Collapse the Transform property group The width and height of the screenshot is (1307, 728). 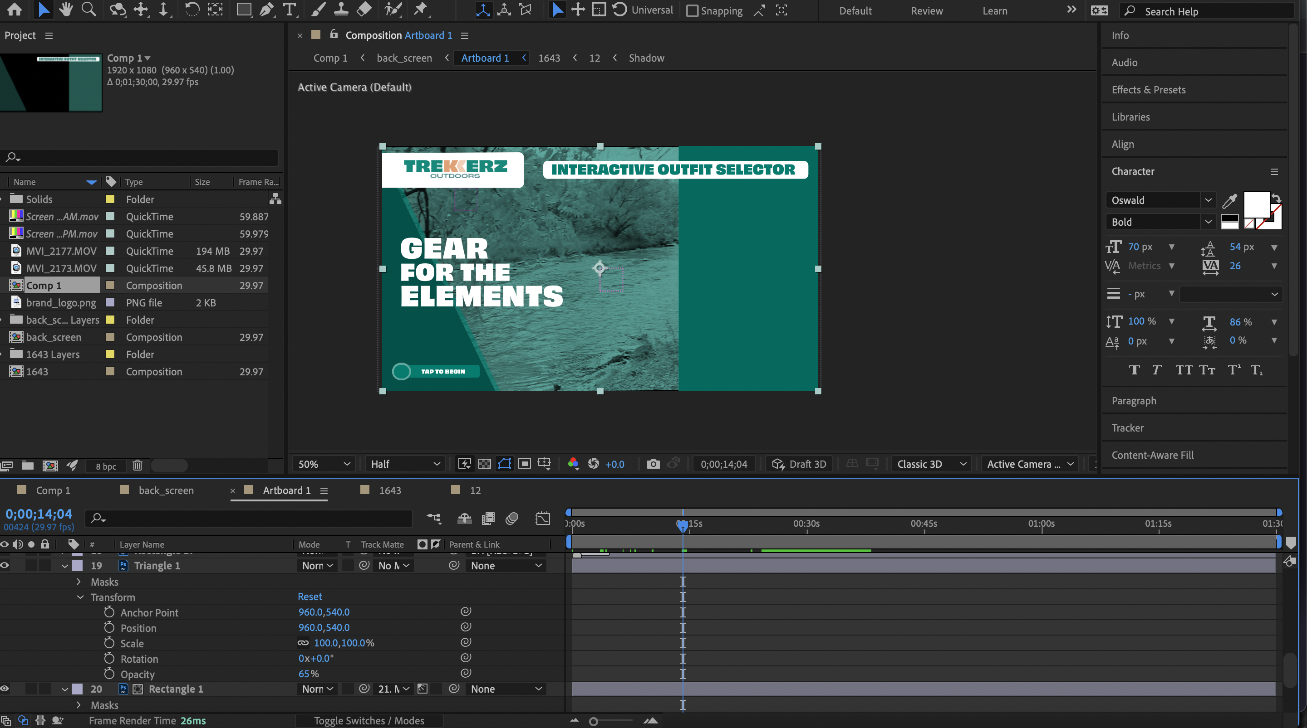point(80,597)
